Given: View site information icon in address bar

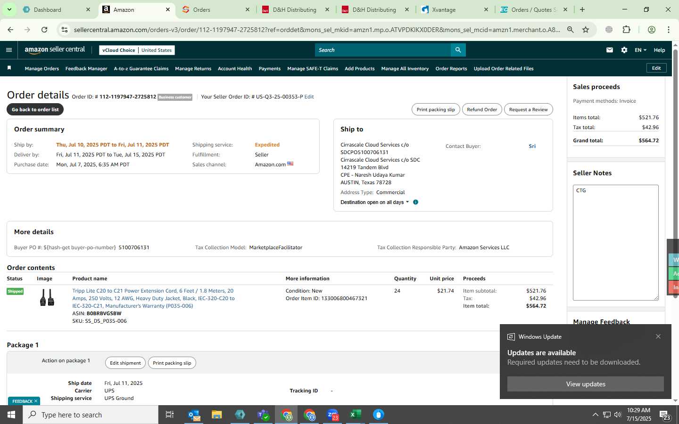Looking at the screenshot, I should pos(65,30).
